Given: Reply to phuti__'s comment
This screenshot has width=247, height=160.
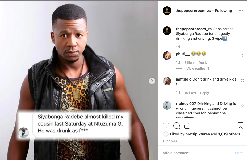Looking at the screenshot, I should [203, 63].
